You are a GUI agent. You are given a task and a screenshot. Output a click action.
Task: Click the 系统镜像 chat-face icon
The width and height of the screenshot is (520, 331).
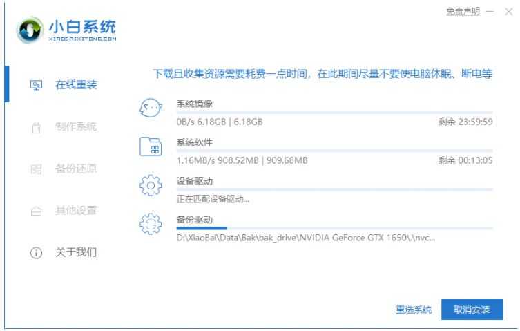[151, 108]
